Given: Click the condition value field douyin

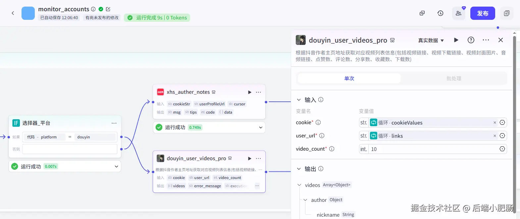Looking at the screenshot, I should coord(95,137).
